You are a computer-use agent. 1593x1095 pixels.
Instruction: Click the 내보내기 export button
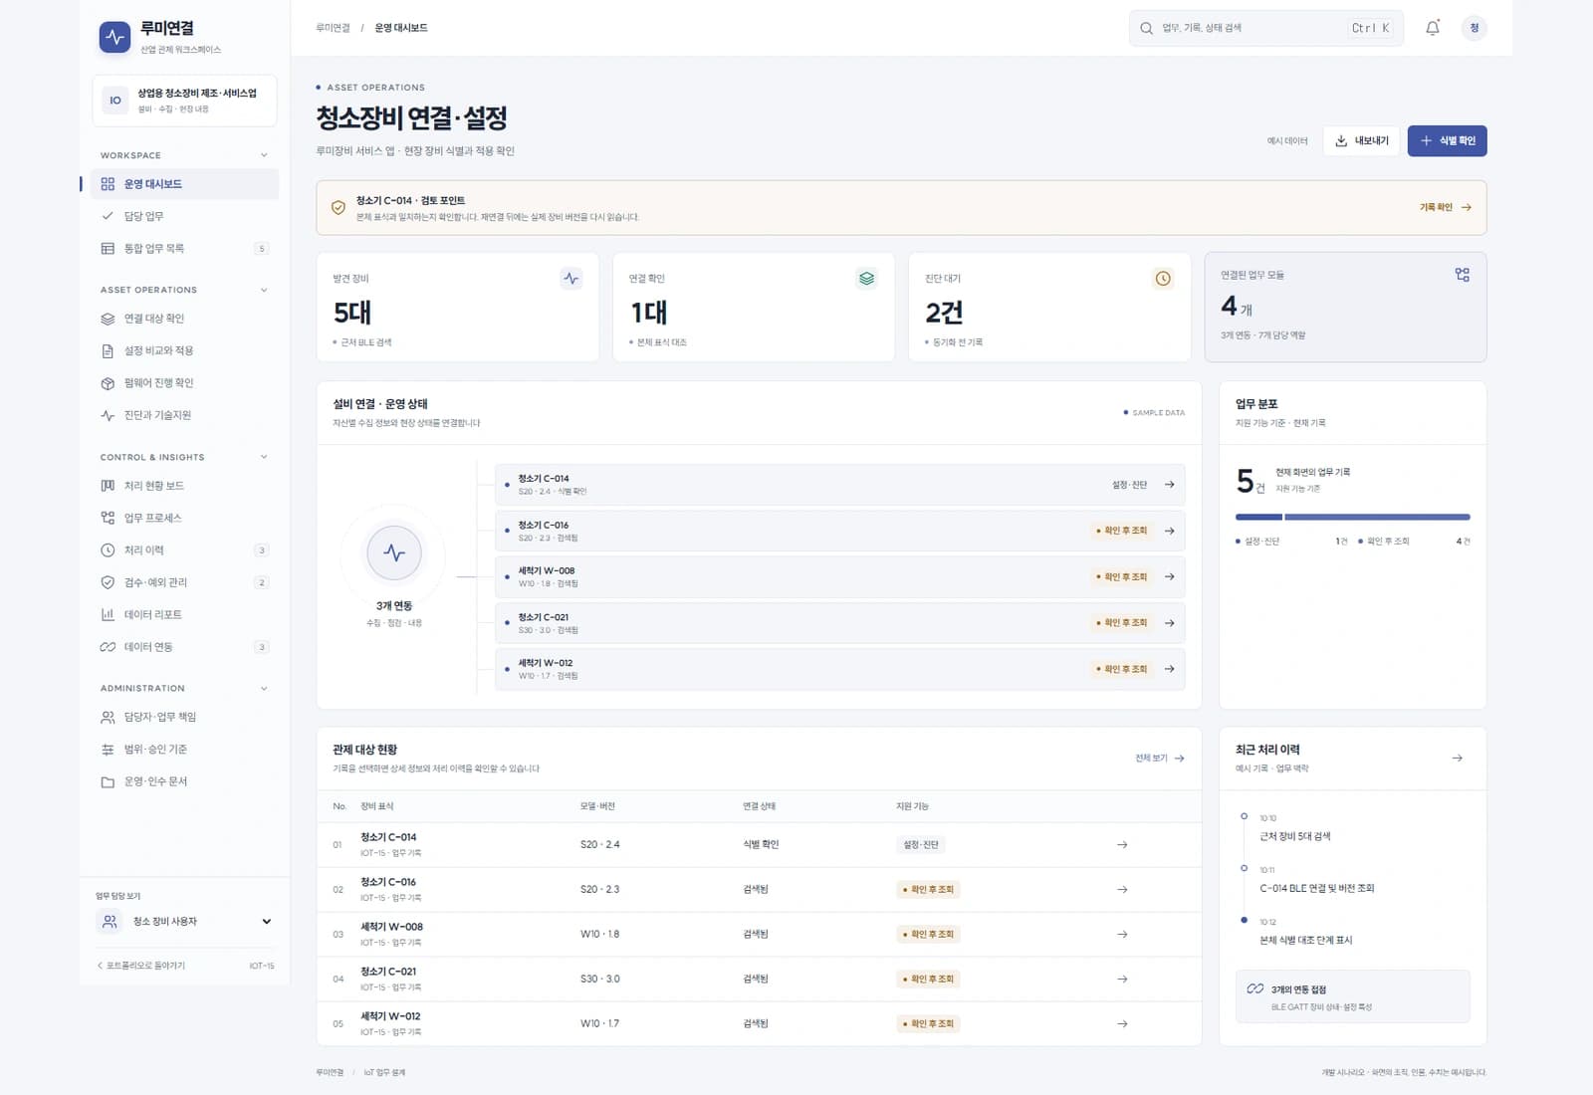coord(1361,140)
